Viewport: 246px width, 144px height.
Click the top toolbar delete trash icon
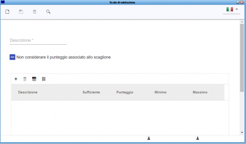pyautogui.click(x=35, y=12)
